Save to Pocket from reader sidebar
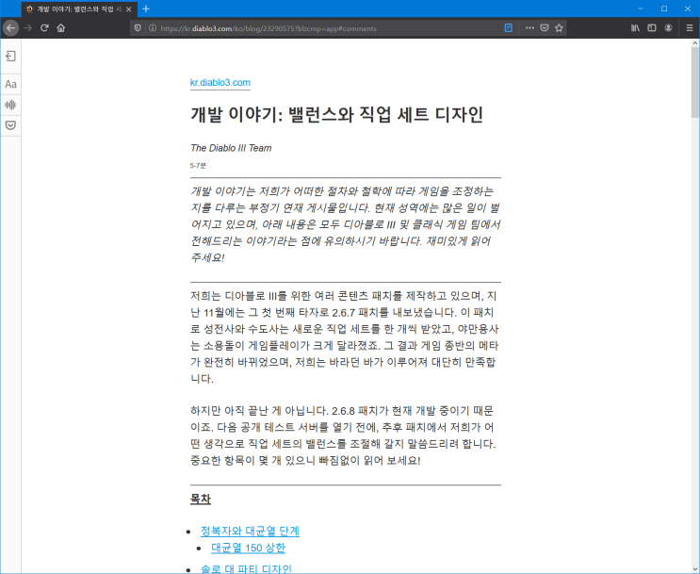The image size is (700, 574). pos(10,125)
